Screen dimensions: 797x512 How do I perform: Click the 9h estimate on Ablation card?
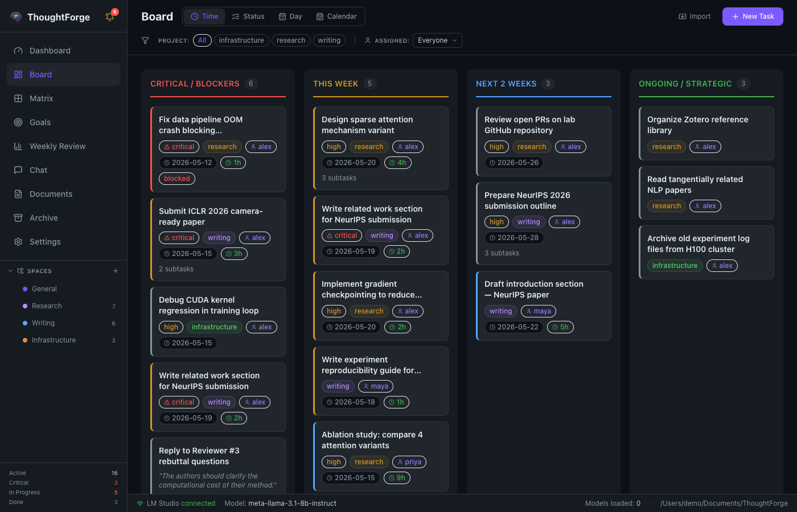pos(397,478)
